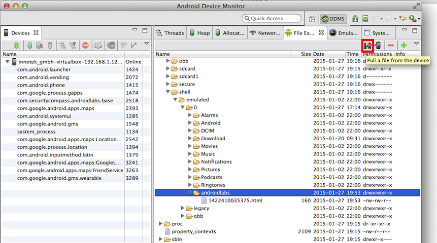Create a new folder with the green plus icon
This screenshot has height=243, width=437.
click(404, 46)
